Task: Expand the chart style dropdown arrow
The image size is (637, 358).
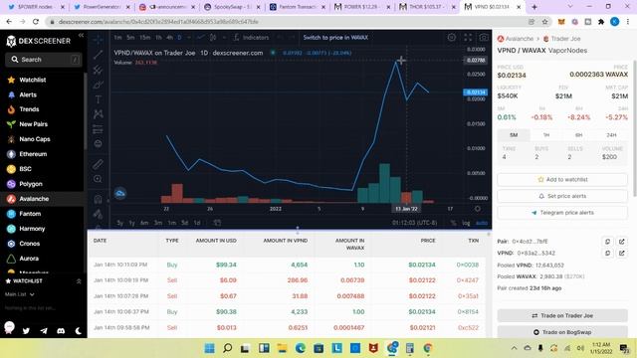Action: [x=224, y=38]
